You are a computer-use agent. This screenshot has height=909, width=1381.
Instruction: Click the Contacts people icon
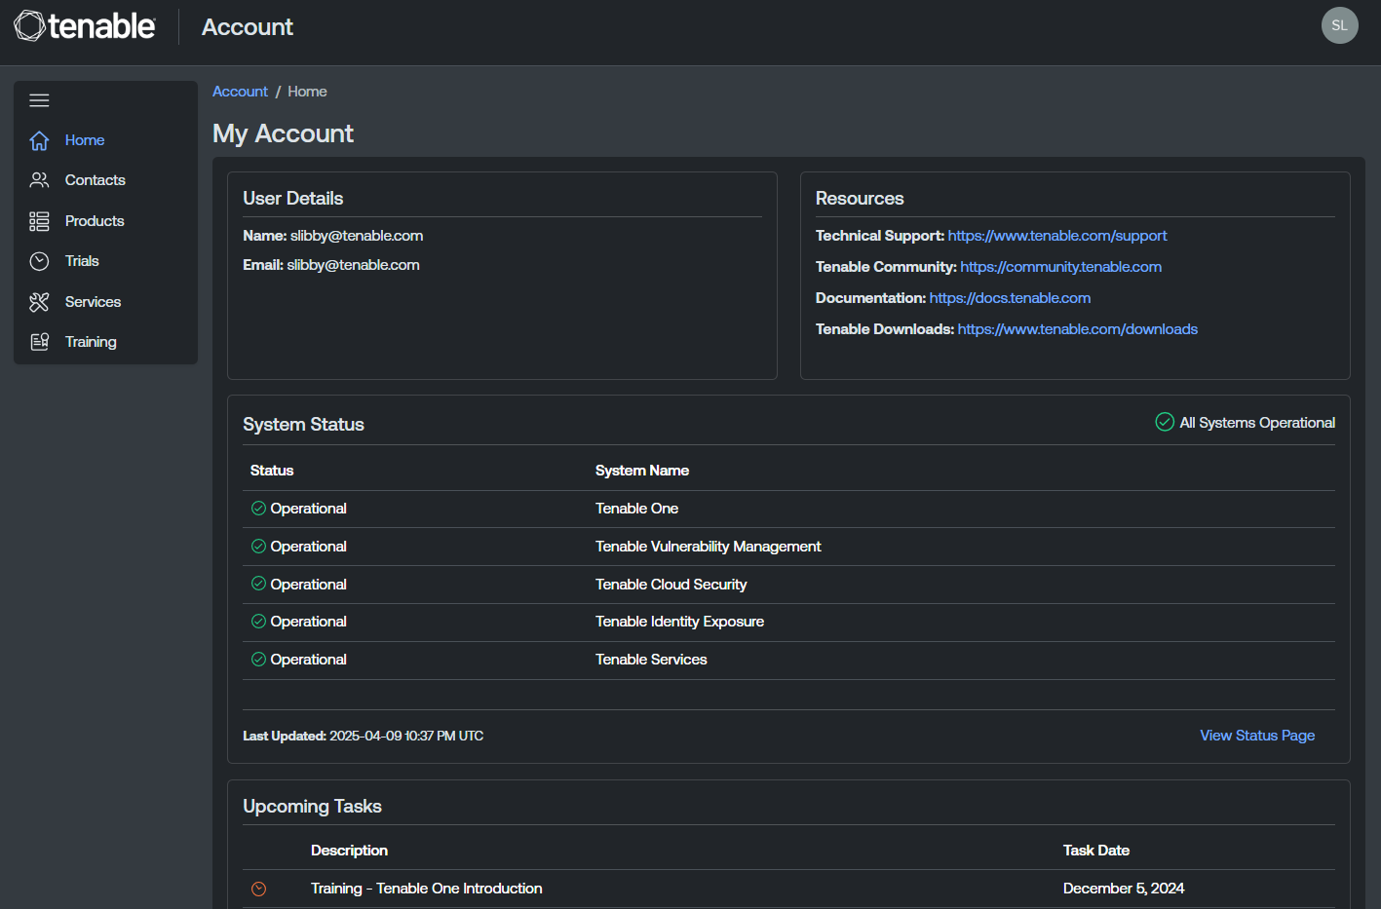pos(39,180)
